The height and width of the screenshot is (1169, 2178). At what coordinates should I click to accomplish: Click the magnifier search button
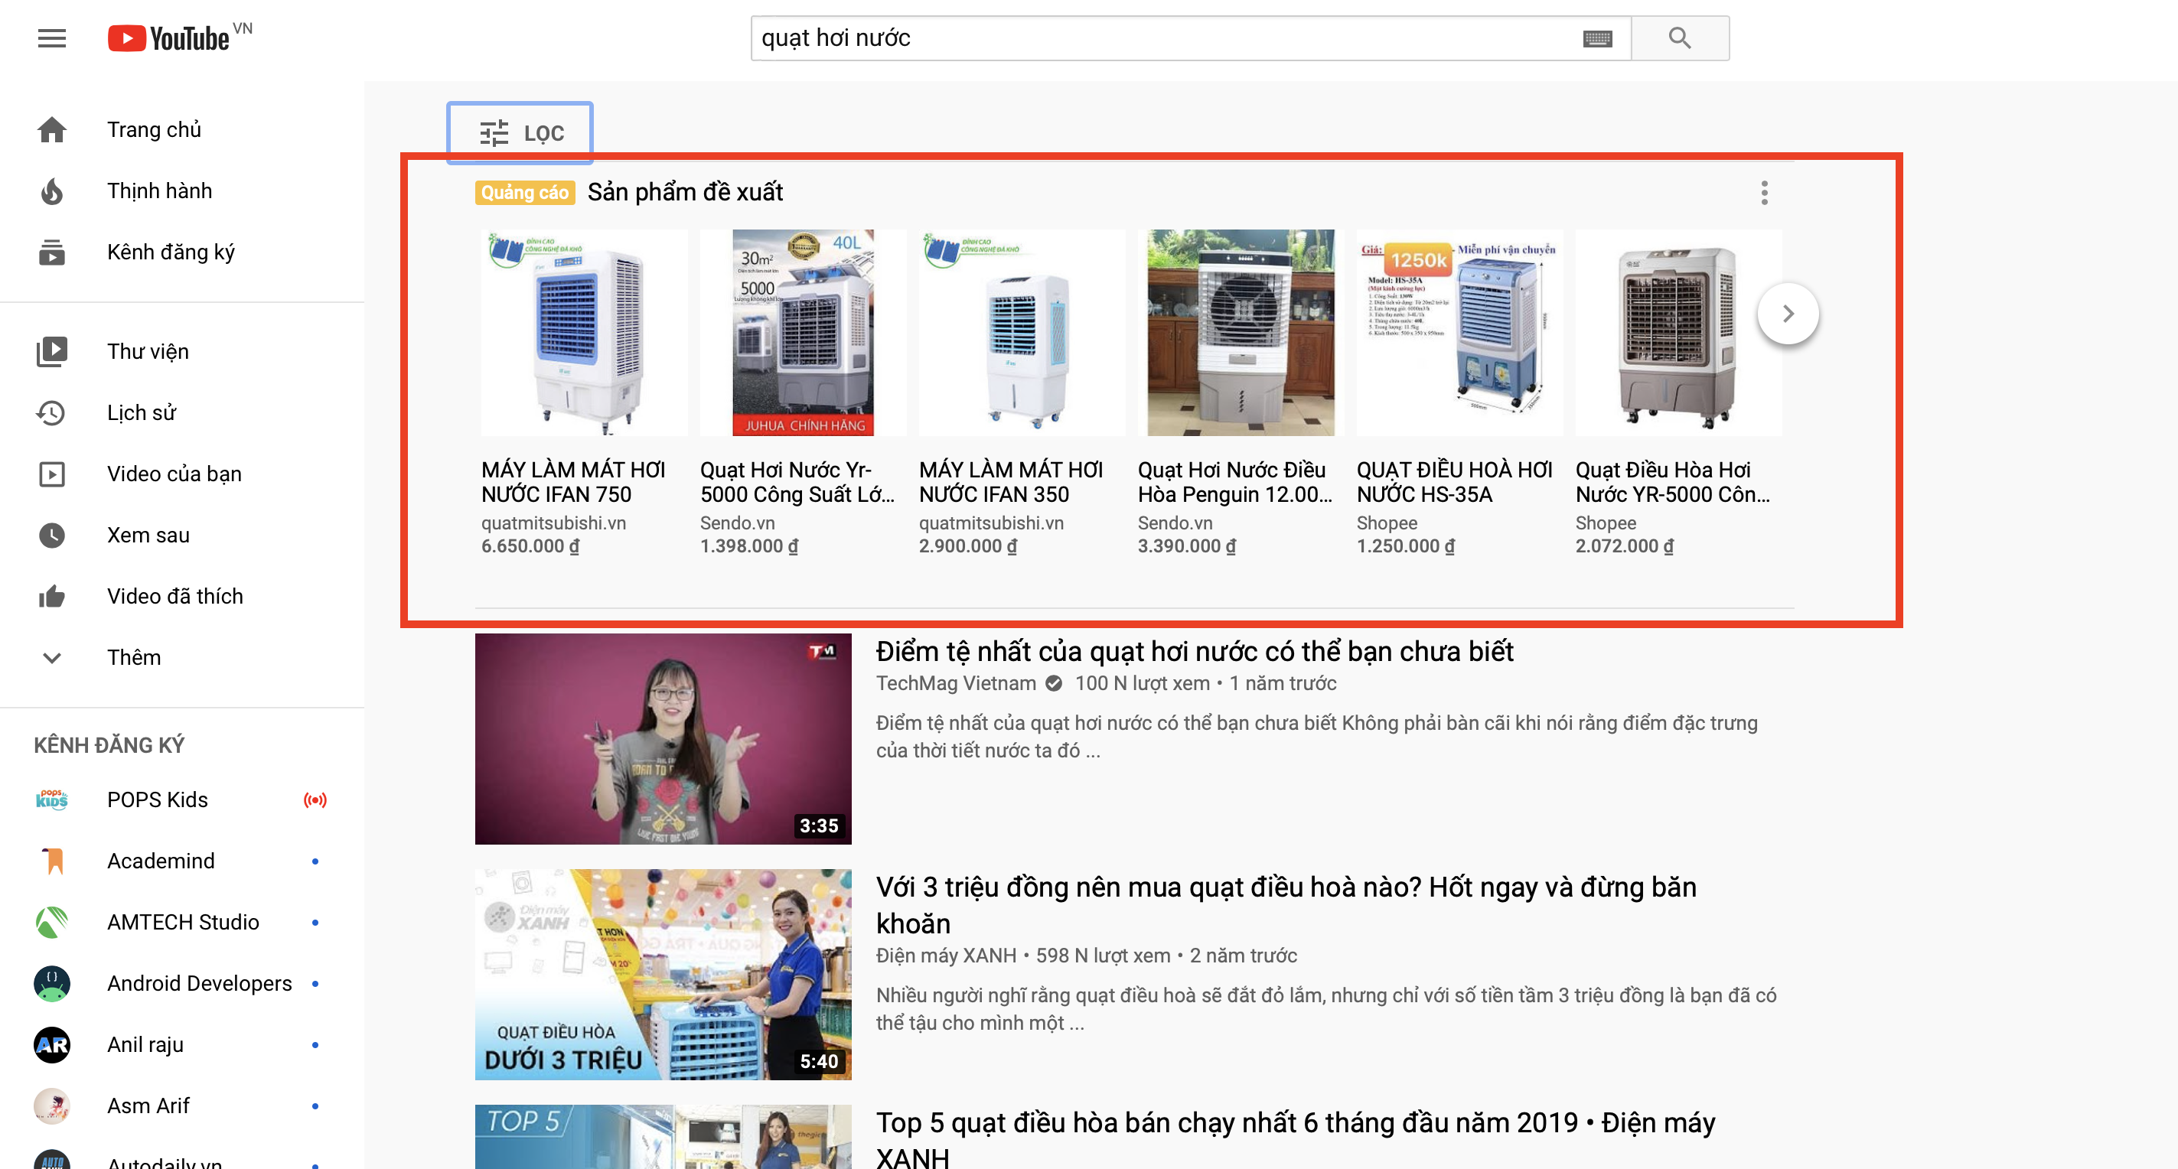coord(1679,38)
